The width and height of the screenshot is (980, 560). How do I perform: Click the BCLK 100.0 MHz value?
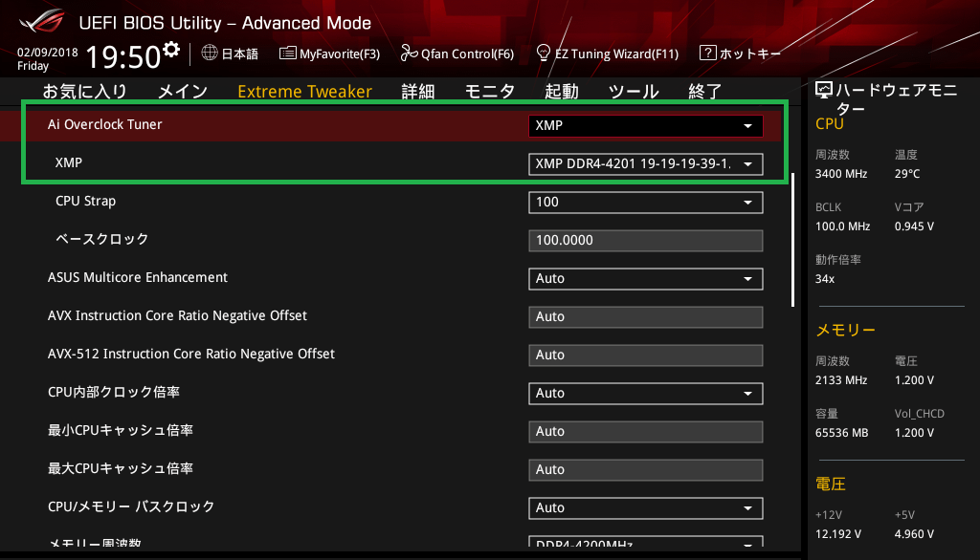[x=842, y=226]
